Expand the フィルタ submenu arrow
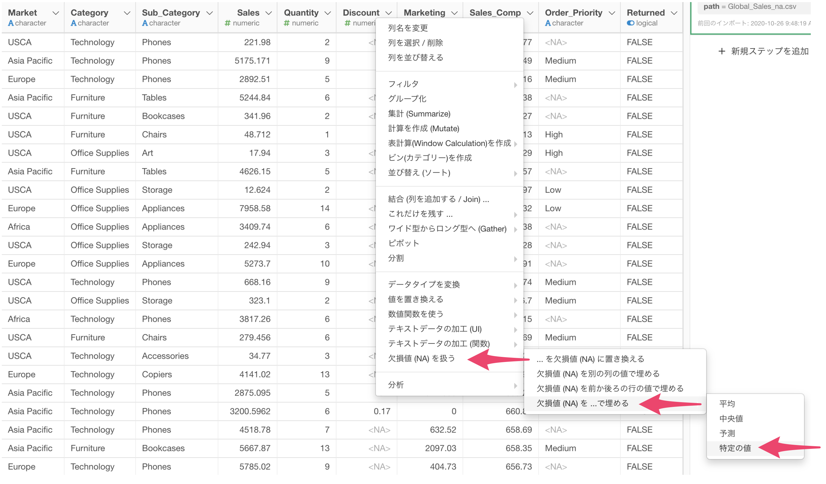Screen dimensions: 826x484 click(515, 85)
